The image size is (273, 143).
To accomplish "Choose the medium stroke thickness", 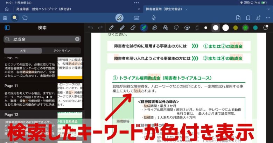I will pyautogui.click(x=216, y=28).
